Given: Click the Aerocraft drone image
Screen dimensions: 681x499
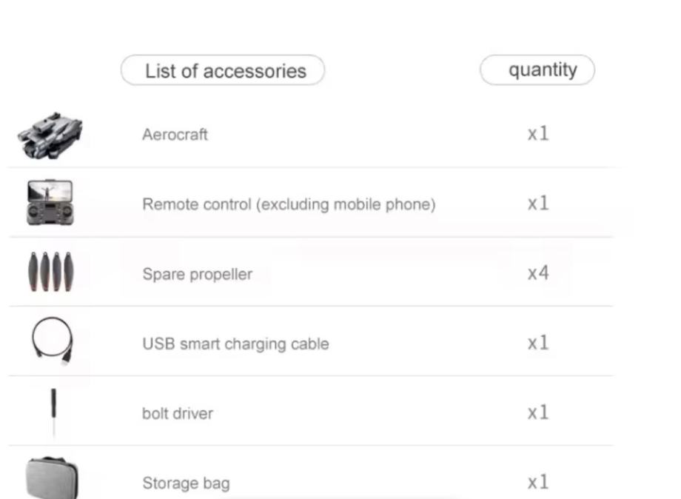Looking at the screenshot, I should pyautogui.click(x=50, y=134).
